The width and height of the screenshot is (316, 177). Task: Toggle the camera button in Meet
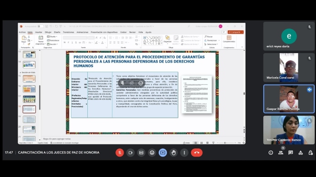point(130,152)
